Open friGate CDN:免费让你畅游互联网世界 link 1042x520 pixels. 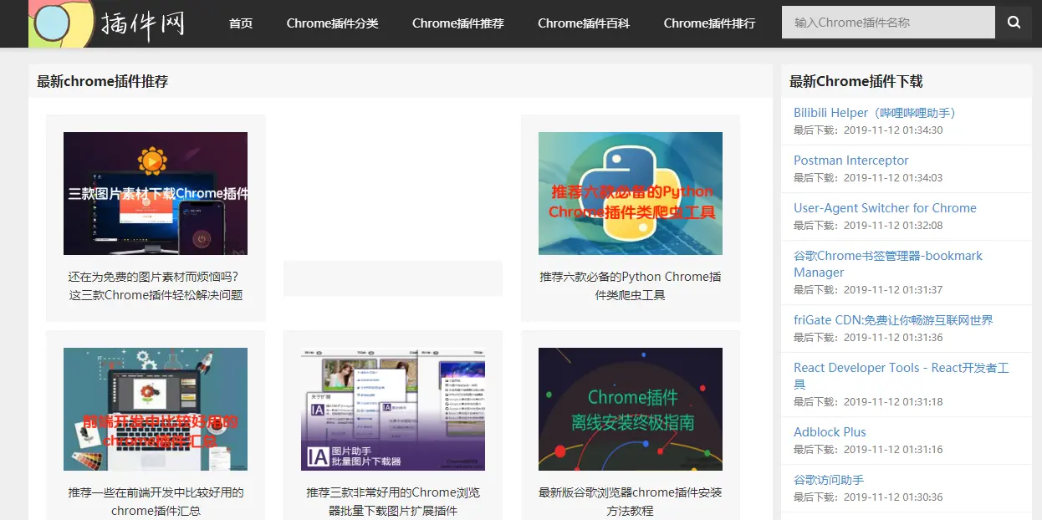(x=893, y=320)
